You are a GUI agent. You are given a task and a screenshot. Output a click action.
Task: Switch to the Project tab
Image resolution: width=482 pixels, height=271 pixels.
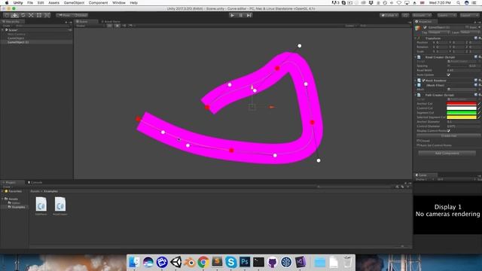tap(11, 182)
